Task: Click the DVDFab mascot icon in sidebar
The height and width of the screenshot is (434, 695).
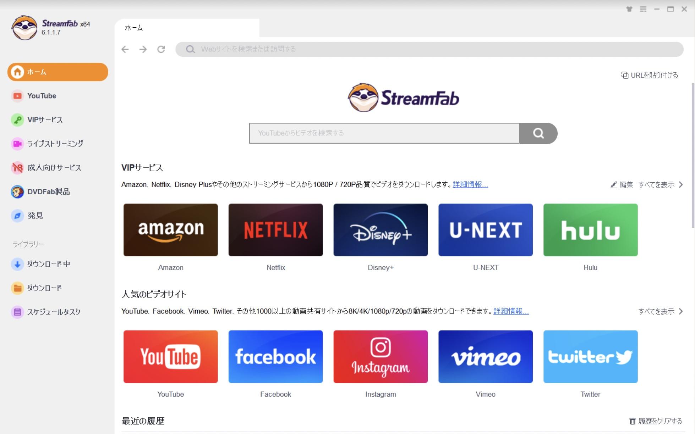Action: click(17, 192)
